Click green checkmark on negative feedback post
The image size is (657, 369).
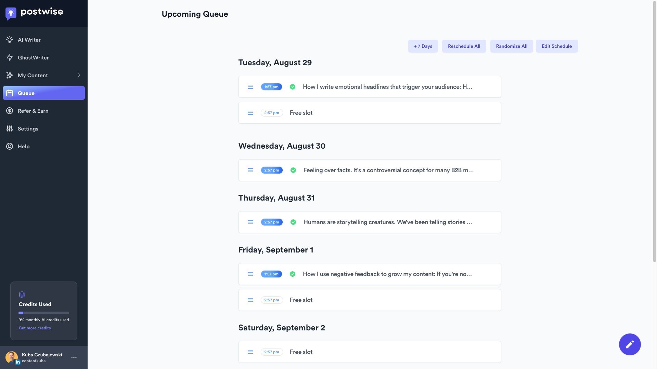coord(293,274)
